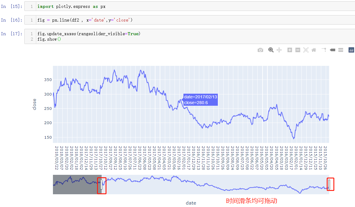Click the y-axis tick label 250

click(48, 108)
